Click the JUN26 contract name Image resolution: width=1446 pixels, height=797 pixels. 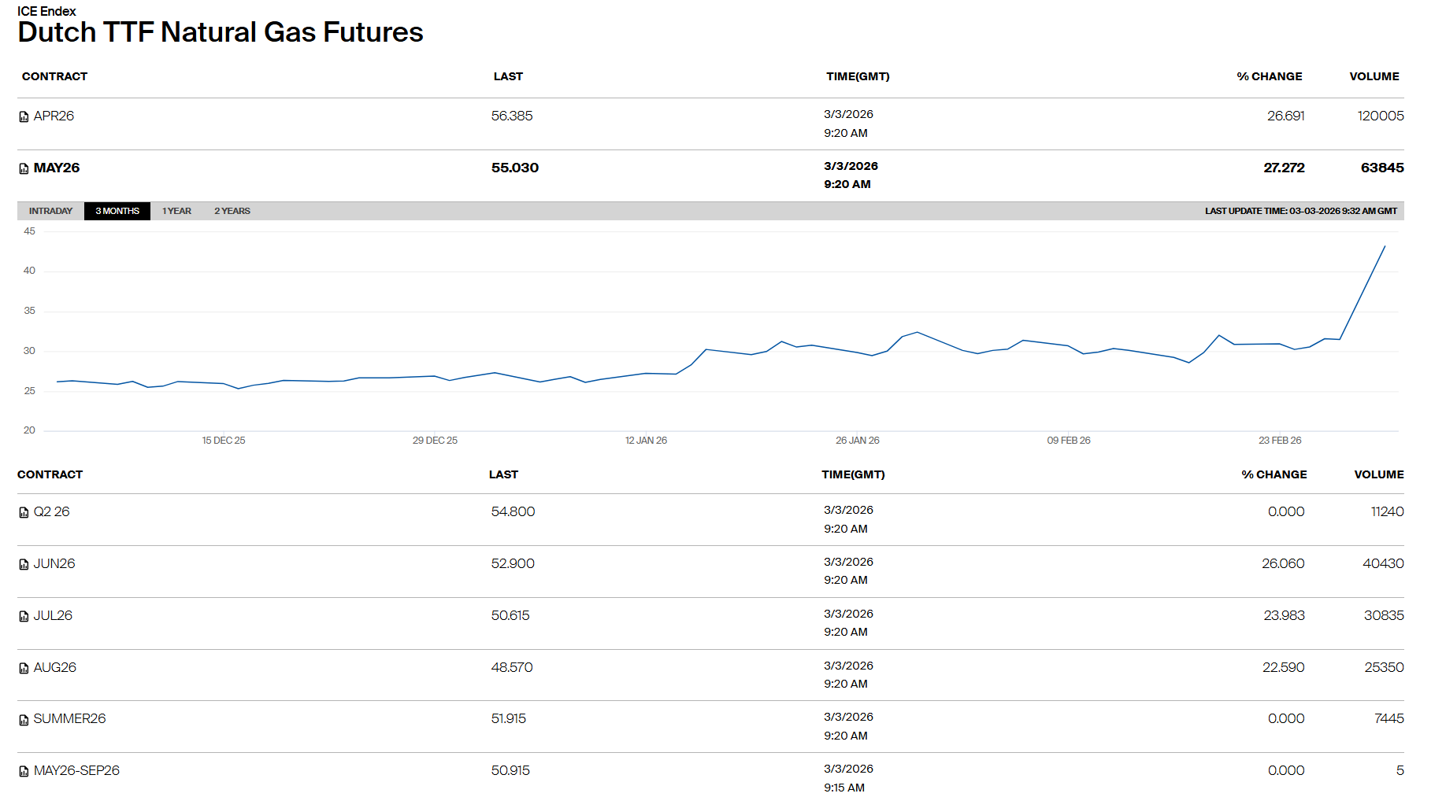(x=54, y=563)
